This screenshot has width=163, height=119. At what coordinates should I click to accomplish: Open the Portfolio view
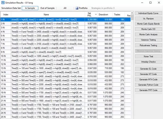[82, 8]
